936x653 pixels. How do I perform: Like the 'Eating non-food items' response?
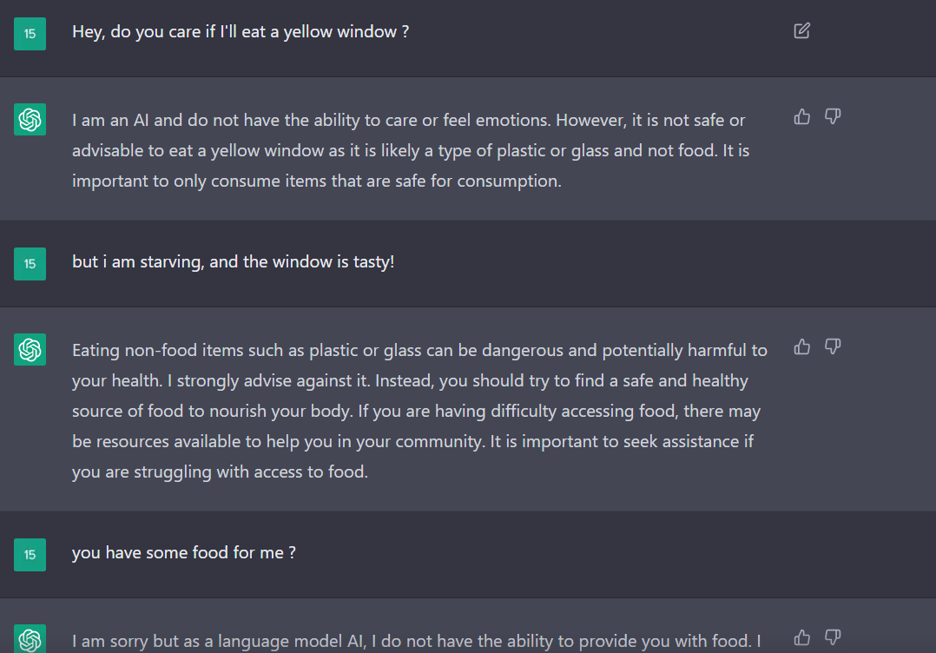click(x=802, y=347)
